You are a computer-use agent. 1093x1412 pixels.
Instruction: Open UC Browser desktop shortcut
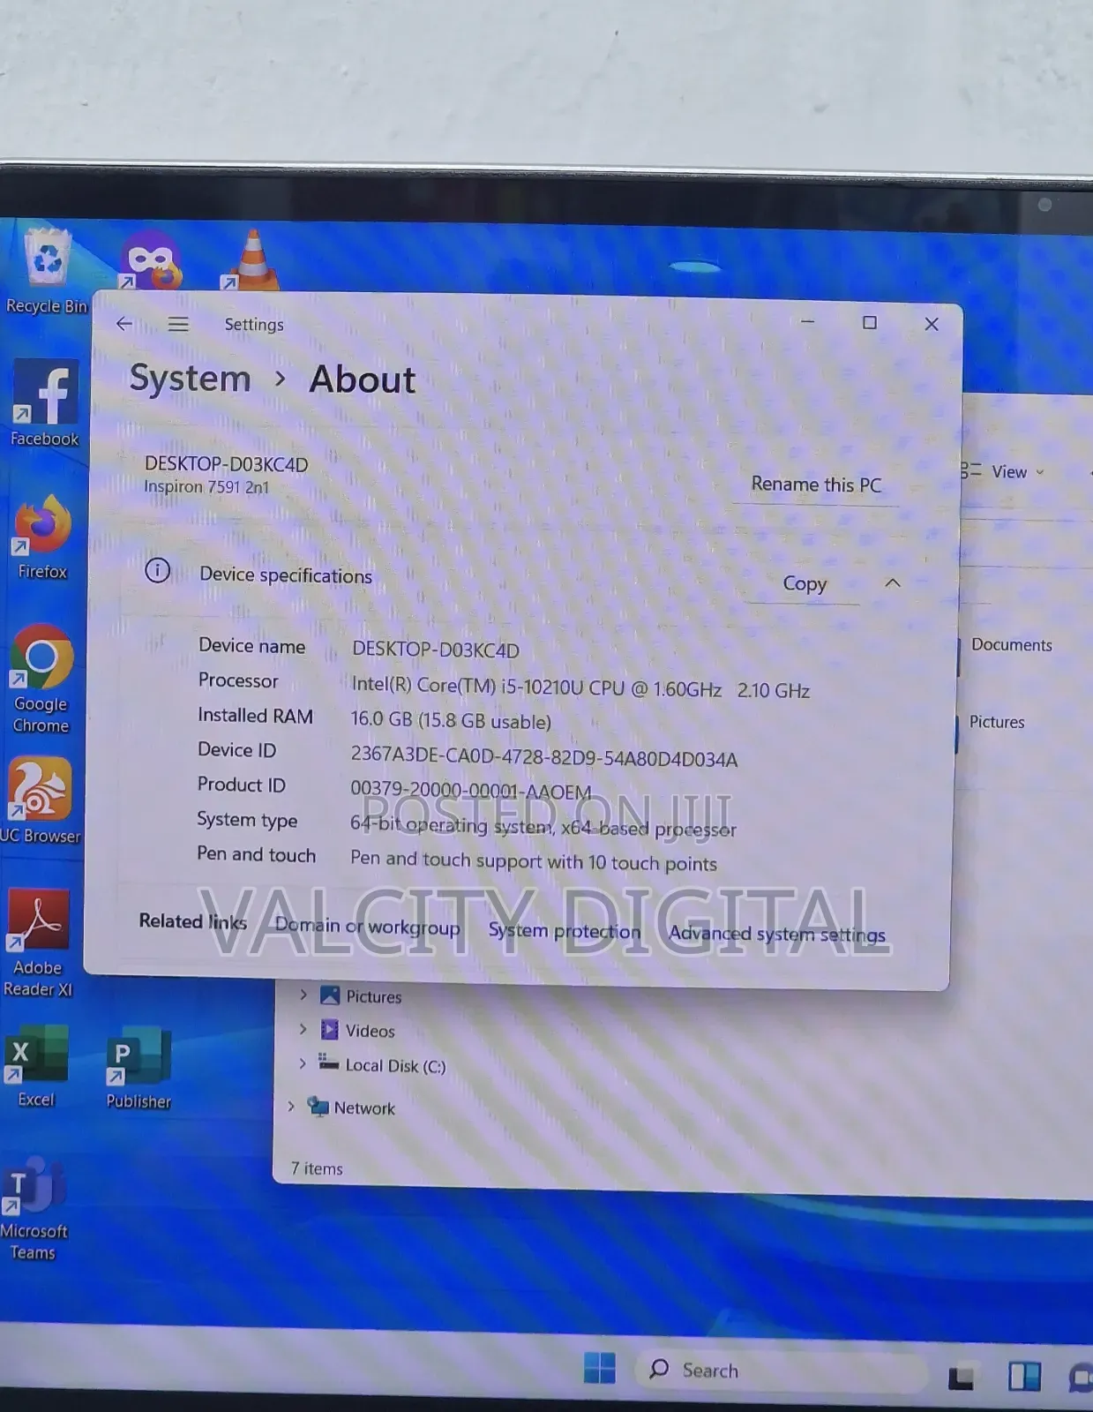click(40, 800)
